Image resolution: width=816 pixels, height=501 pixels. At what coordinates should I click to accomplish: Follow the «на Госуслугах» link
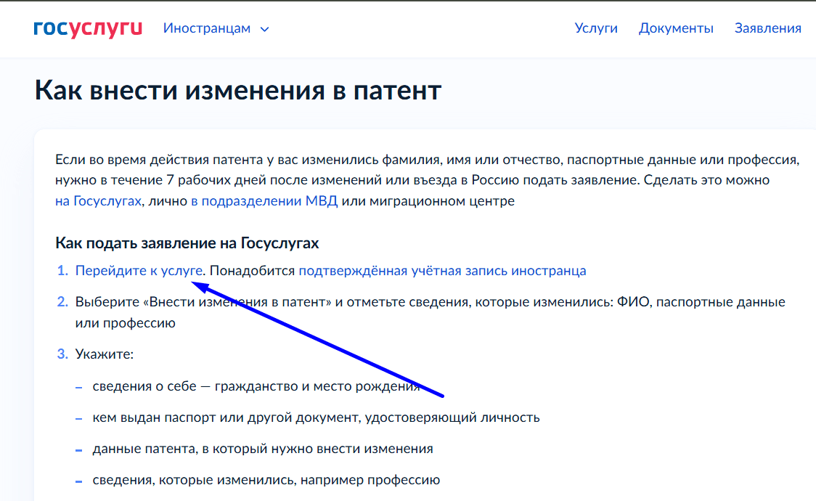coord(98,201)
